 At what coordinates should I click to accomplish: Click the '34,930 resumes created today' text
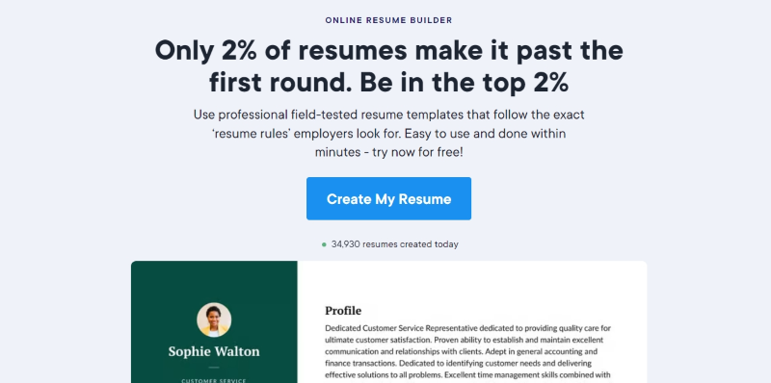pos(395,244)
